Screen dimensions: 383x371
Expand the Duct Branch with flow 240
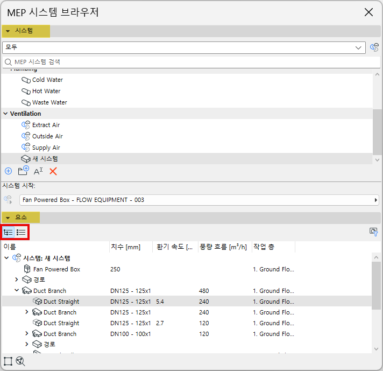27,312
